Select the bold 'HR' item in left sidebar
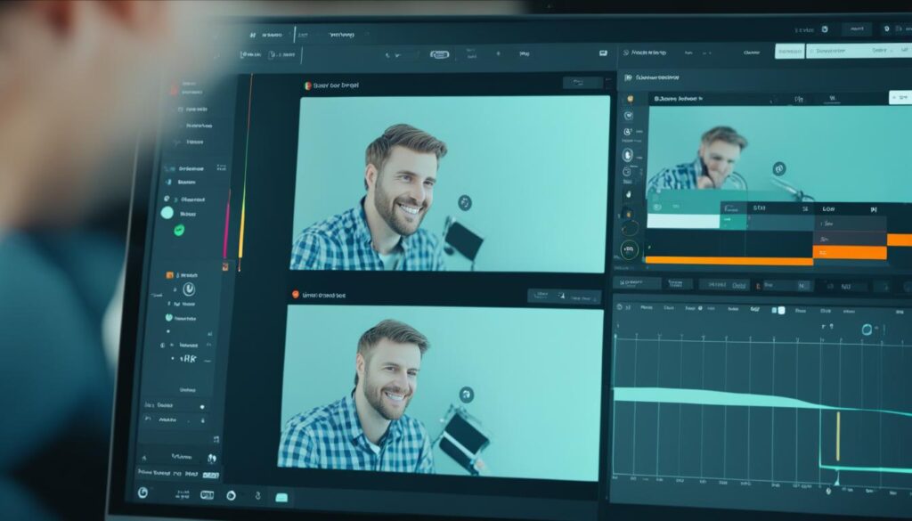912x521 pixels. [x=188, y=359]
